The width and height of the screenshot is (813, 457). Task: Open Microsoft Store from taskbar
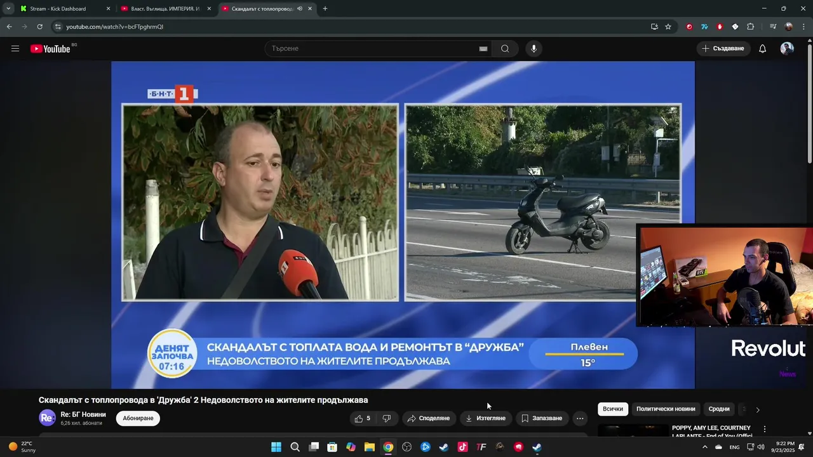click(x=332, y=447)
